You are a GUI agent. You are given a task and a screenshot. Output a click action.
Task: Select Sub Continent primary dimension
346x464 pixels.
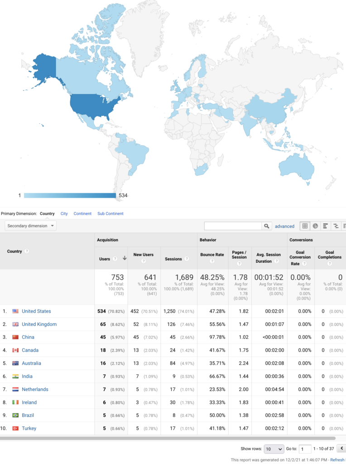pos(111,214)
